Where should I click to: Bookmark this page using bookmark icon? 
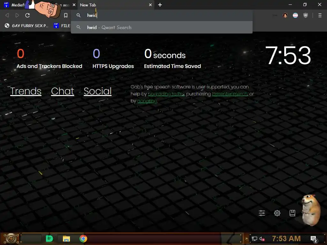click(66, 15)
